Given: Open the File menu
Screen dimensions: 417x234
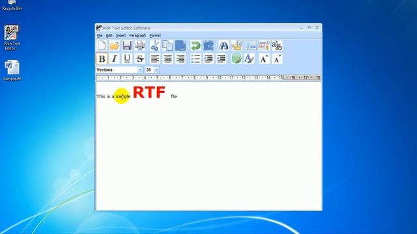Looking at the screenshot, I should [100, 36].
